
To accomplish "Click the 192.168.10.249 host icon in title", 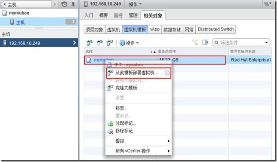I will [x=86, y=4].
